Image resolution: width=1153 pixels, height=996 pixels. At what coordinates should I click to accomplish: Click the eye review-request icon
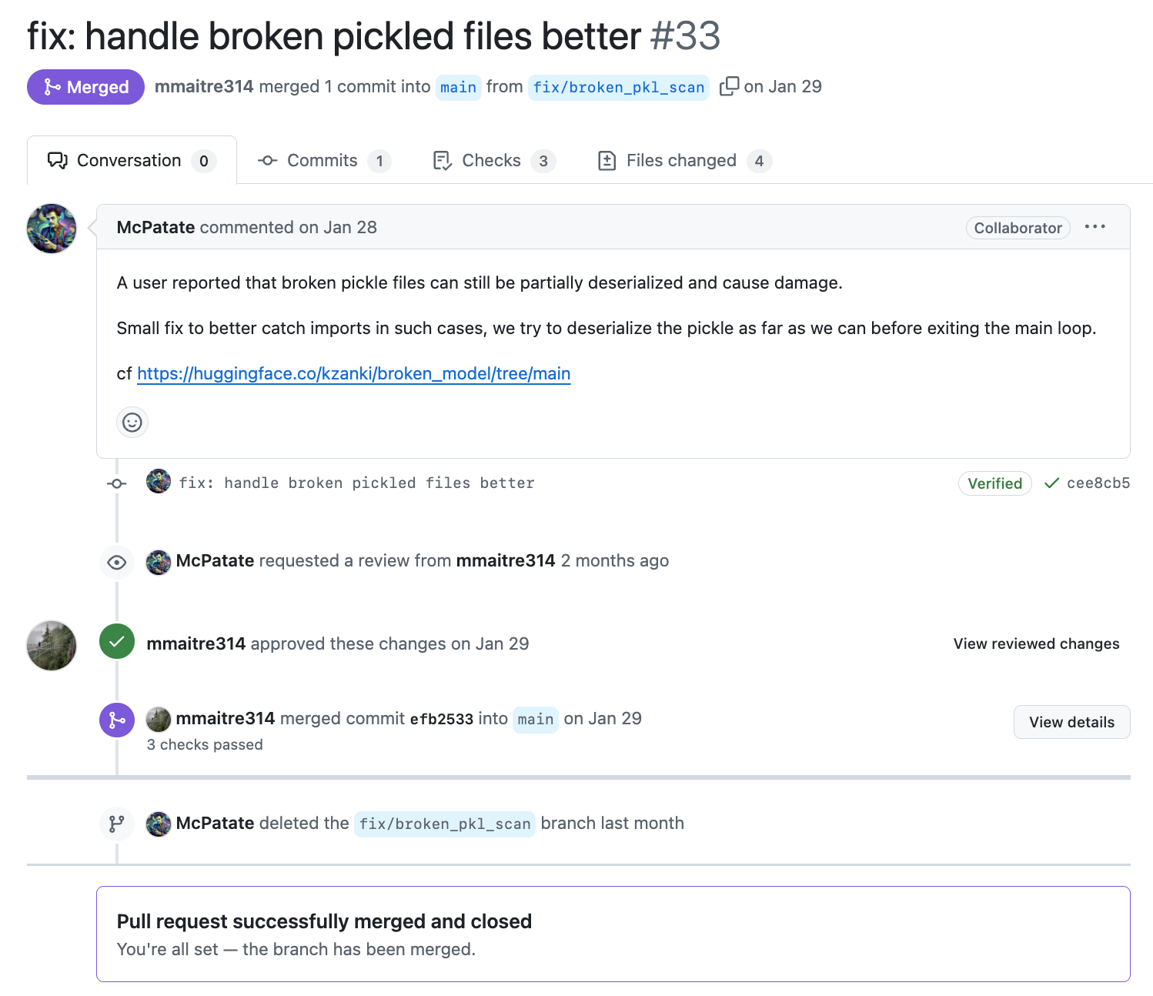(x=117, y=562)
